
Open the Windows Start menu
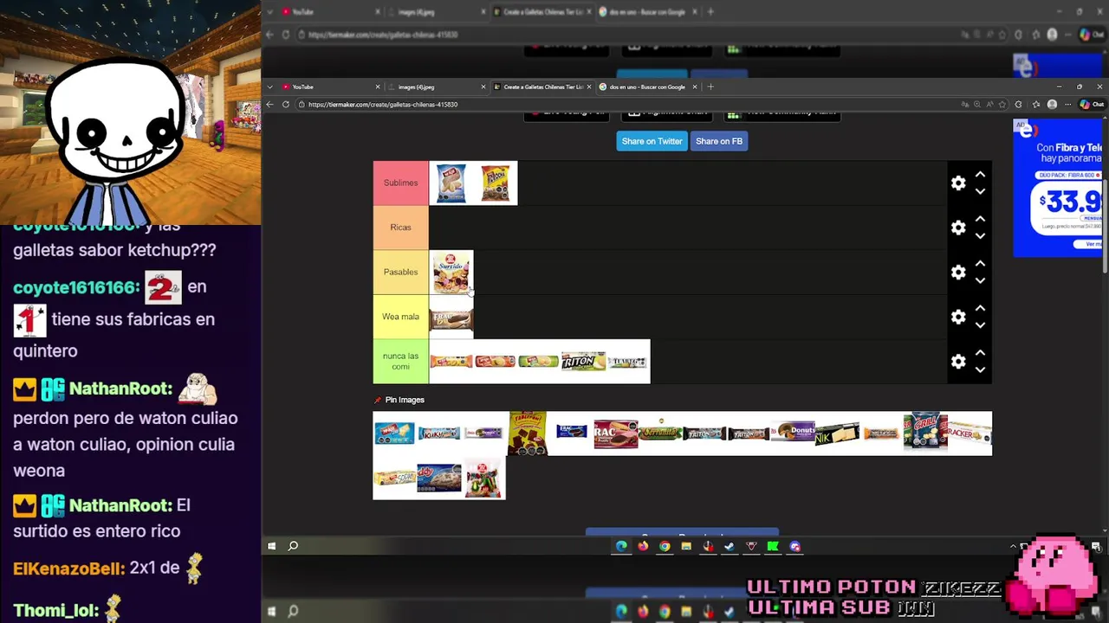coord(271,546)
